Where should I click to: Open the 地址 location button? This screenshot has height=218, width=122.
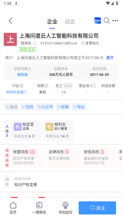[x=79, y=107]
